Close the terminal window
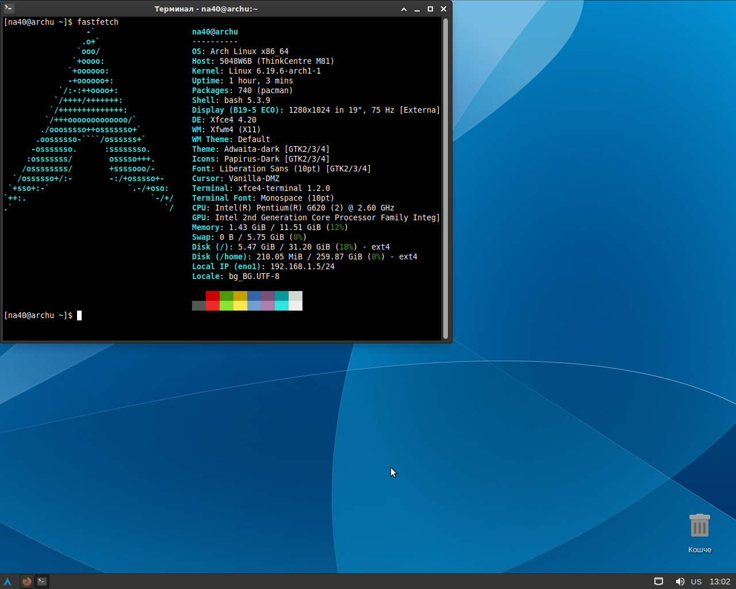Viewport: 736px width, 589px height. coord(443,9)
